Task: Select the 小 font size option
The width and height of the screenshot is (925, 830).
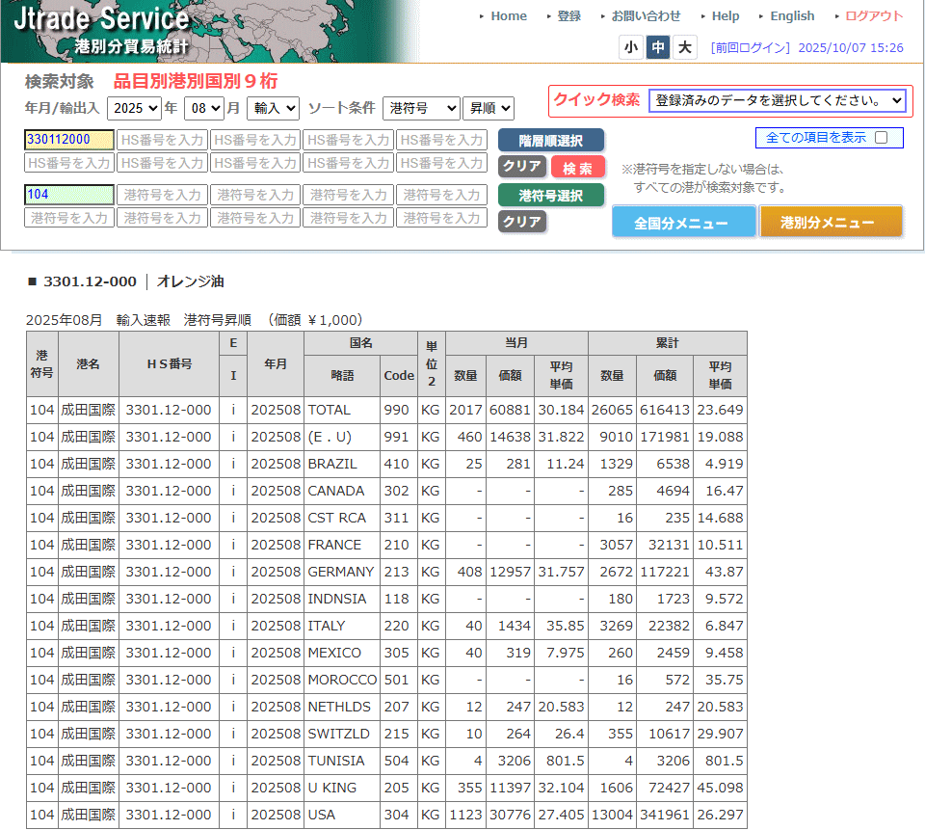Action: (x=631, y=46)
